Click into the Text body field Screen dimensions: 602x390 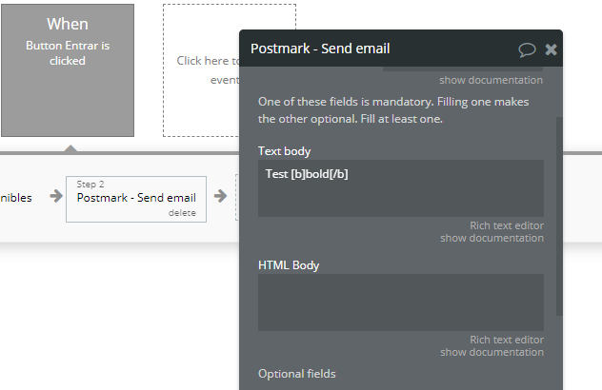point(400,188)
